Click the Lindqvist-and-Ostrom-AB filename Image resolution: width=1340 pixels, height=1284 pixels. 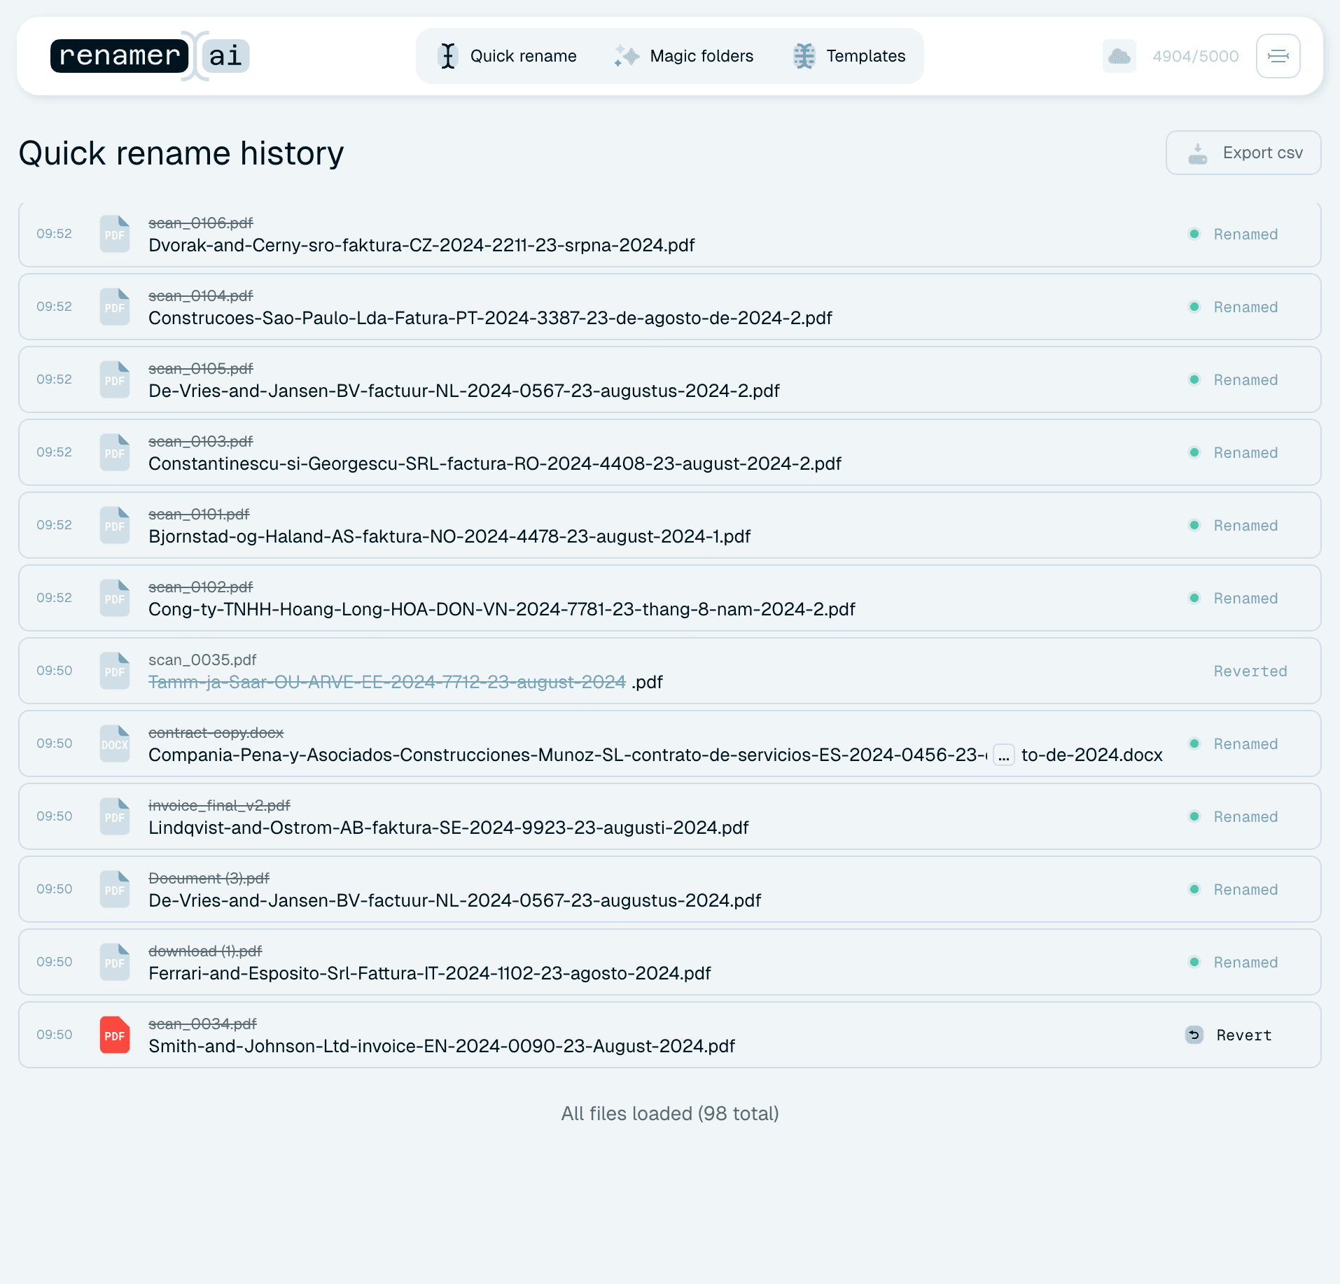(x=449, y=828)
